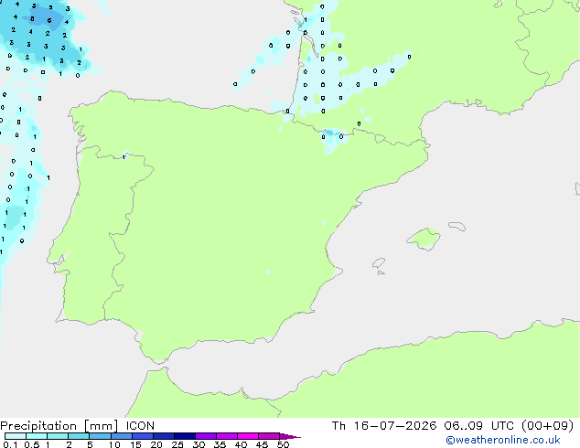Click Menorca island outline on the map
This screenshot has width=580, height=448.
(x=457, y=226)
